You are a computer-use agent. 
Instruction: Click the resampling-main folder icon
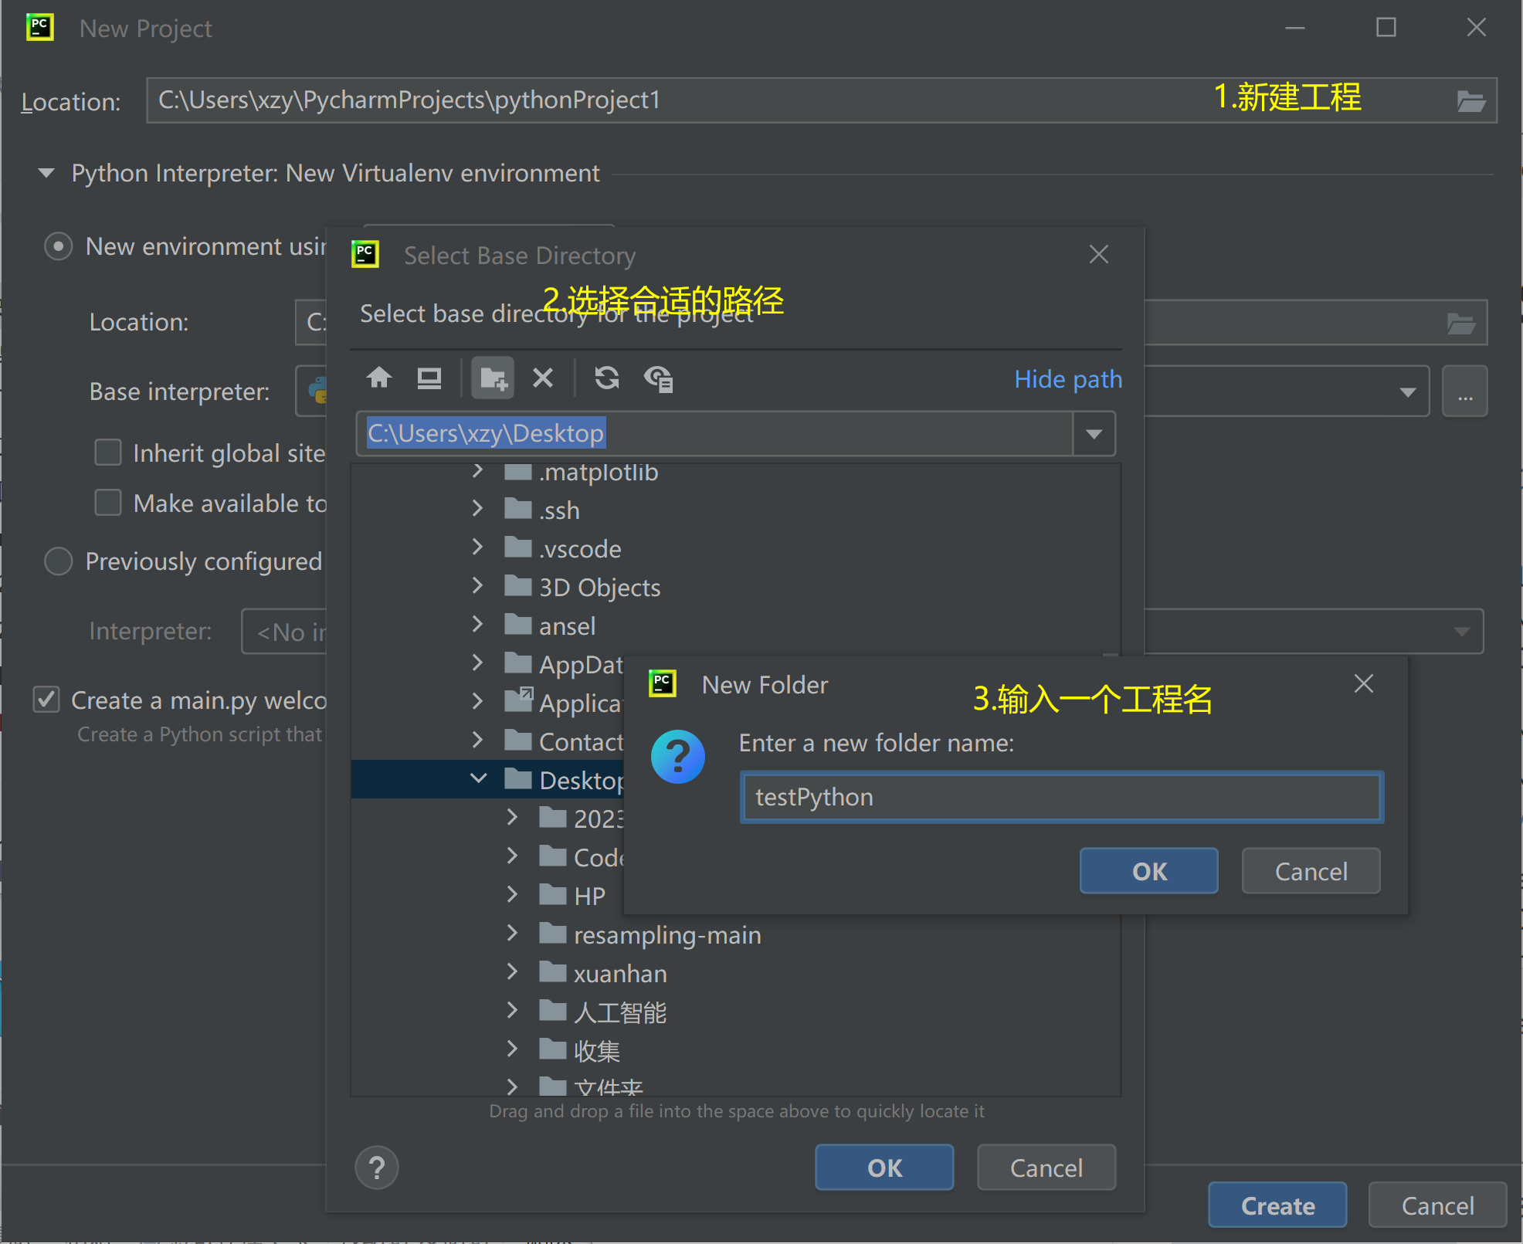point(553,934)
